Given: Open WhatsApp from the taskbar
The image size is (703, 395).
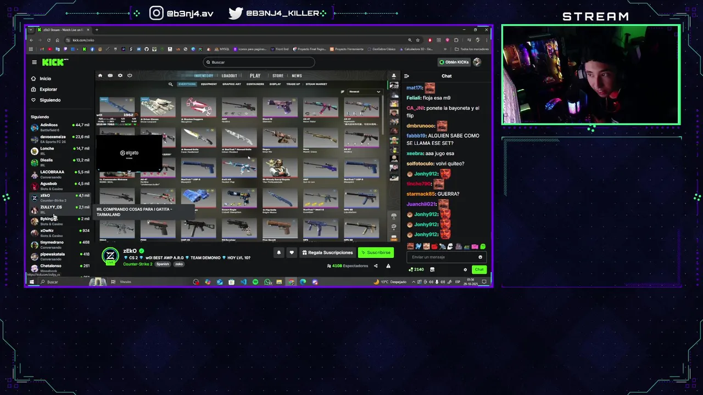Looking at the screenshot, I should pos(267,282).
